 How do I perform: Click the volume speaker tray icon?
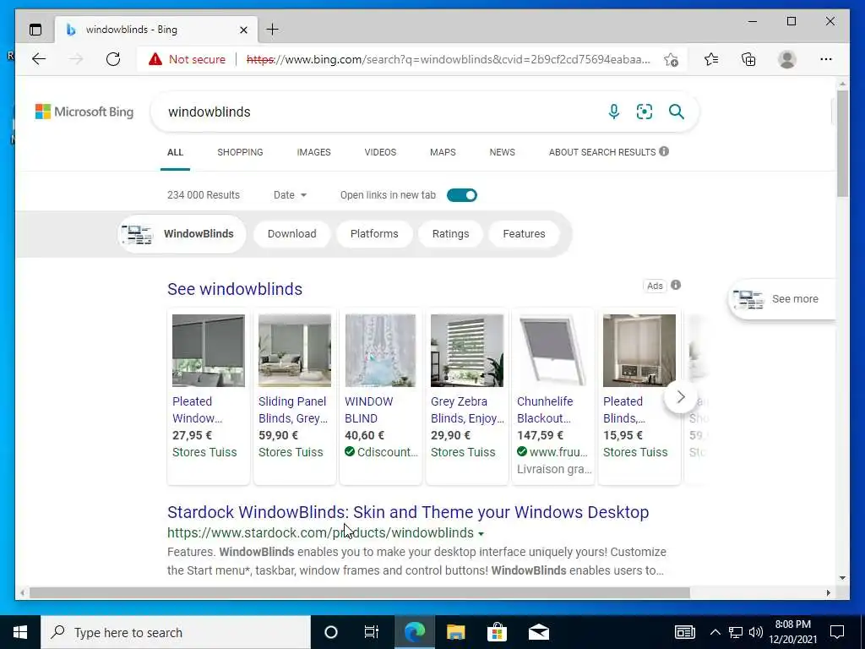point(756,632)
